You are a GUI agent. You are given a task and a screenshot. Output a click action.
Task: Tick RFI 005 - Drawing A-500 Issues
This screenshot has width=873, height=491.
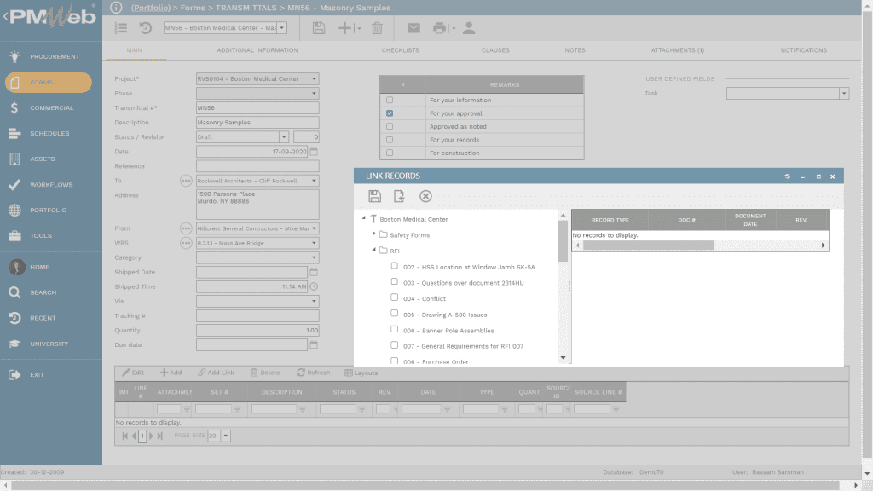coord(394,314)
